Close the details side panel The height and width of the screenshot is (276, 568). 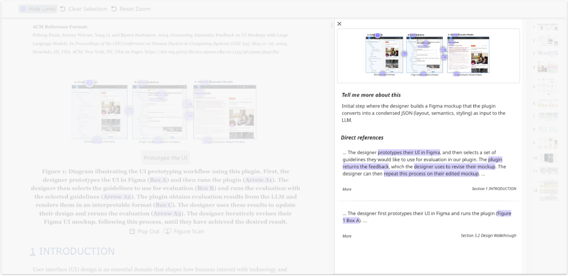click(339, 24)
